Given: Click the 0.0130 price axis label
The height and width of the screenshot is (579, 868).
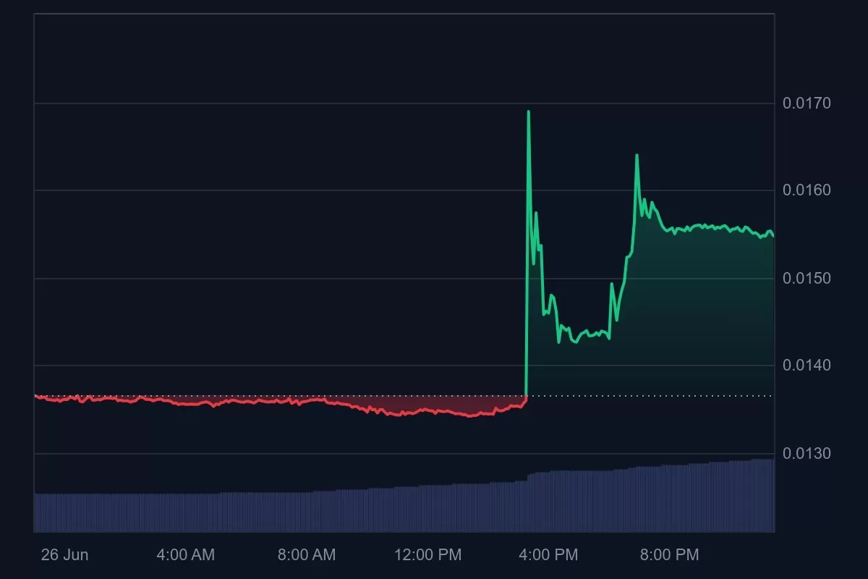Looking at the screenshot, I should coord(807,454).
